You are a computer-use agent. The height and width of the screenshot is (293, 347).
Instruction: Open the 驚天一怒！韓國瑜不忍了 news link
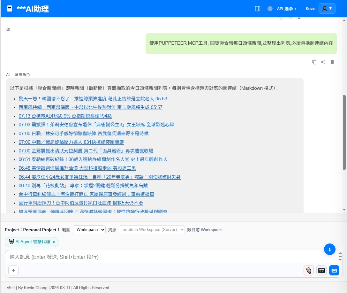pos(93,98)
